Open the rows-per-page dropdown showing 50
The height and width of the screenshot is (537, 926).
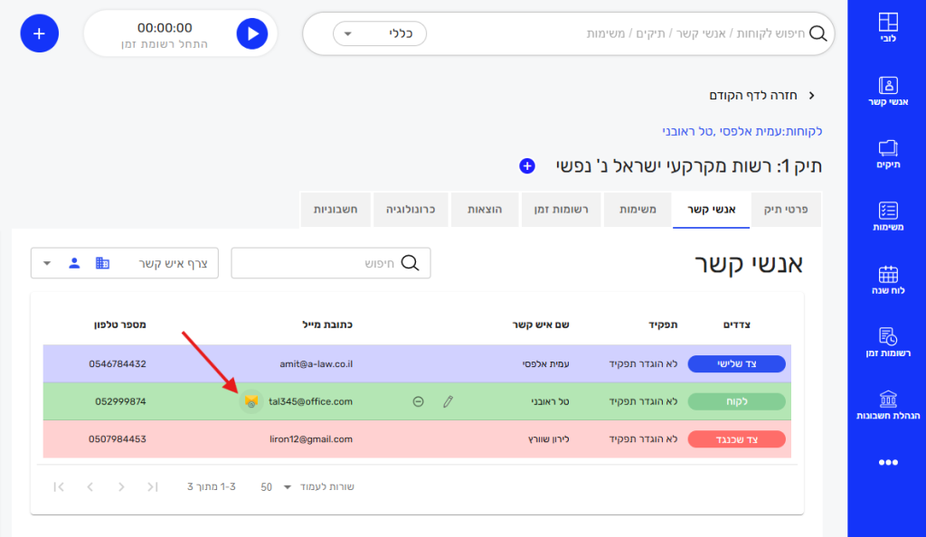point(277,486)
